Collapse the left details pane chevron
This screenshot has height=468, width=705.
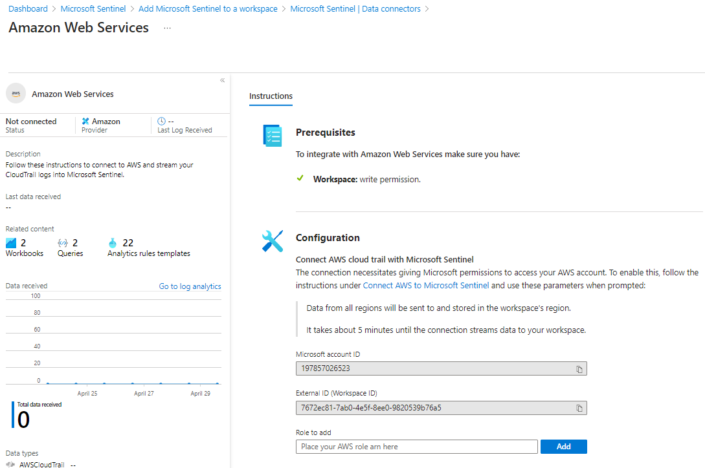pyautogui.click(x=222, y=80)
